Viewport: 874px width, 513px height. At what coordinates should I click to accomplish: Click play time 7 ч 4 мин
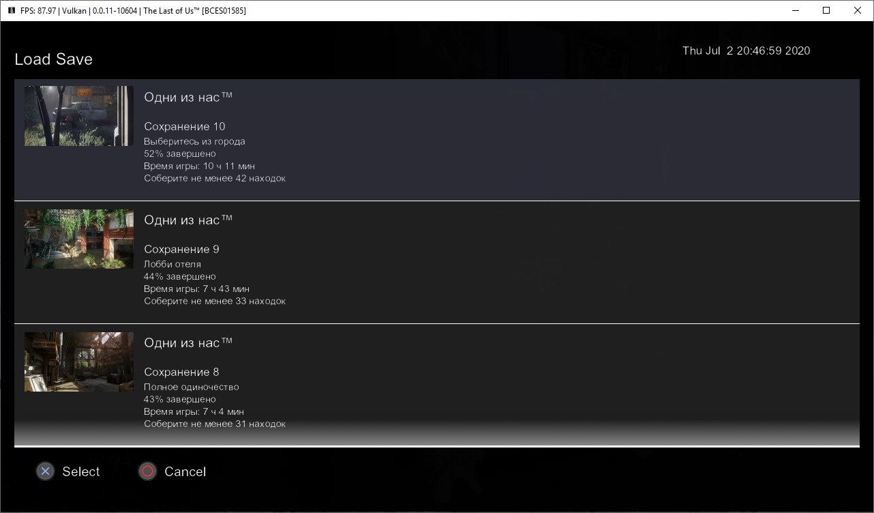click(x=194, y=411)
